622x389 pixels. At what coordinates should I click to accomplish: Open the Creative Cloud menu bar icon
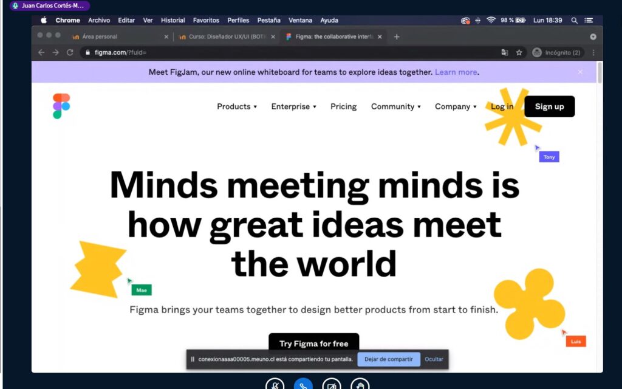point(465,20)
